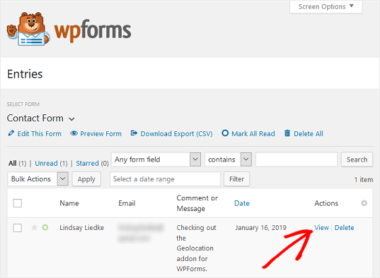Expand the Contact Form selector chevron

coord(72,119)
